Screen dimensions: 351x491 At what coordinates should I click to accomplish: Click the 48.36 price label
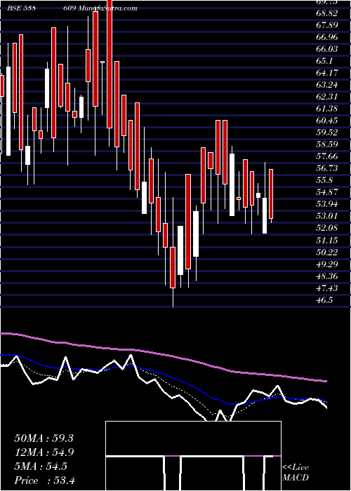327,276
